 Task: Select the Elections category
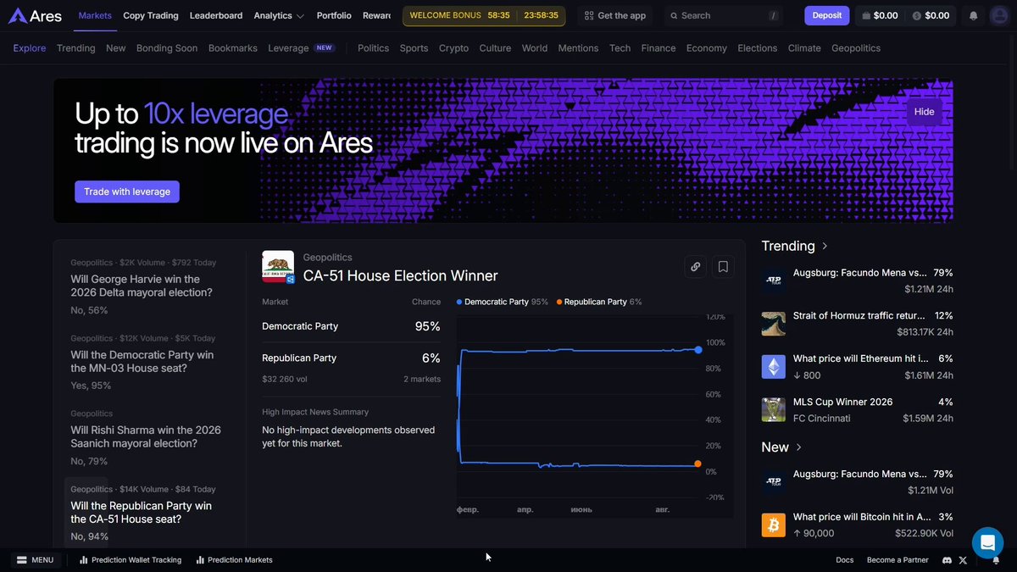coord(757,48)
